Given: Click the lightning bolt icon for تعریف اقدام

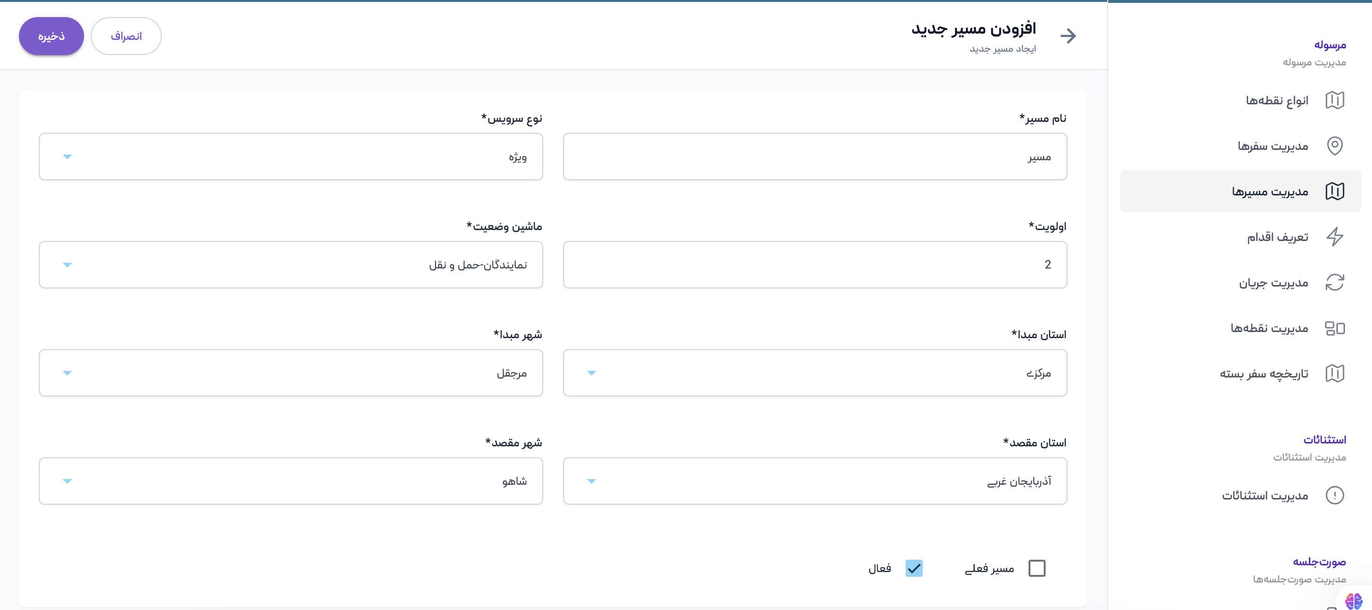Looking at the screenshot, I should [x=1334, y=237].
